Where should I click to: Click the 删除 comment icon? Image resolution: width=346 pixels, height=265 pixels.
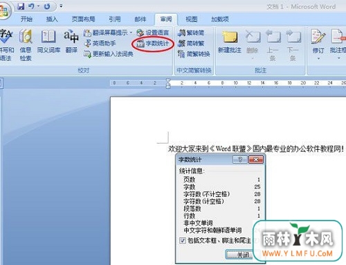[x=253, y=37]
